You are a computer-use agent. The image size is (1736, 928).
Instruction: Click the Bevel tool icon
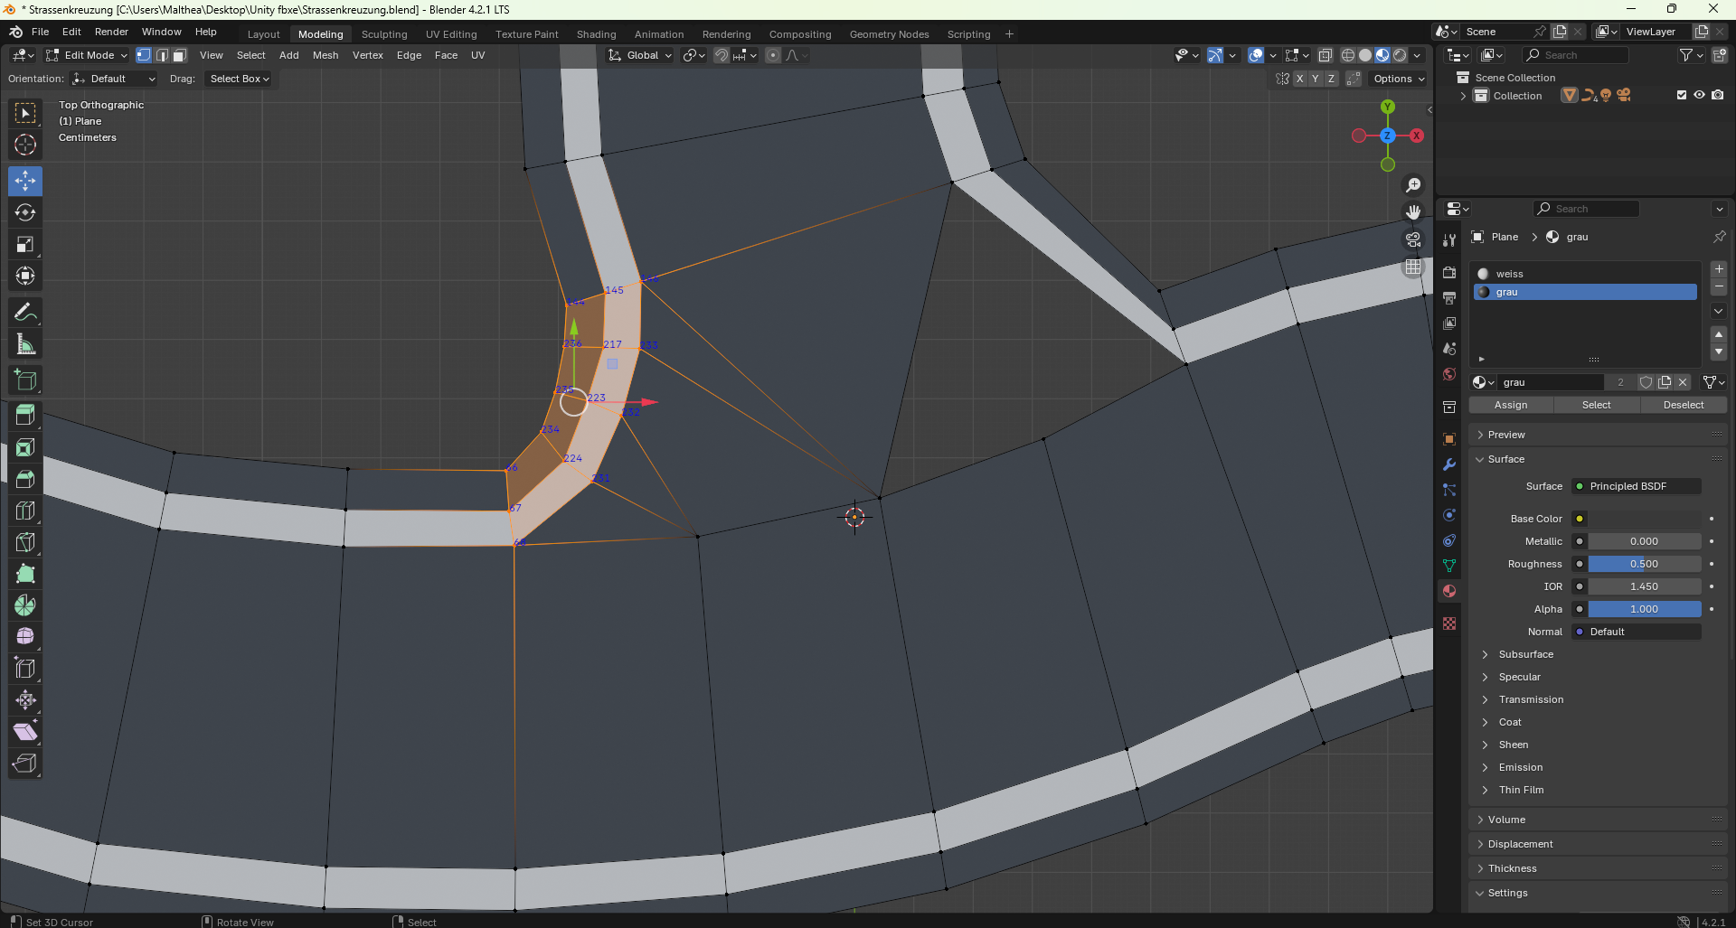[x=25, y=479]
